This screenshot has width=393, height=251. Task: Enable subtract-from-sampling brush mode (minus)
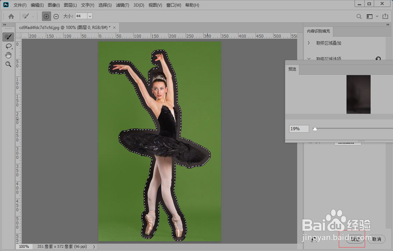(x=56, y=16)
